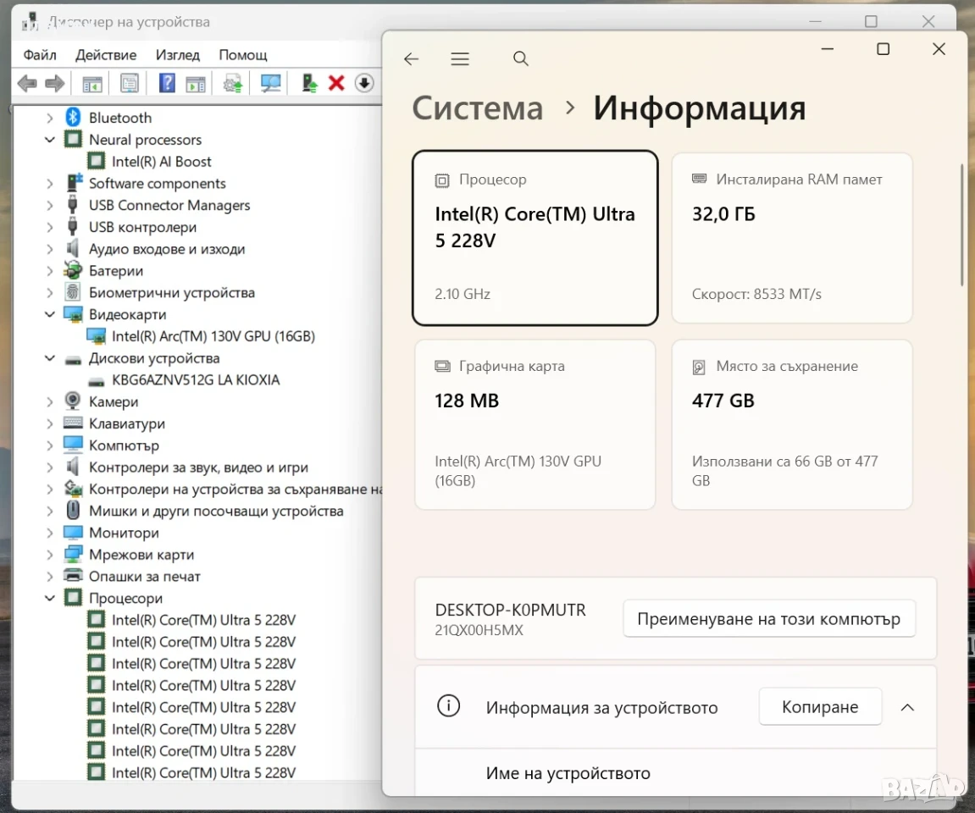Click the DESKTOP-K0PMUTR computer name text
Image resolution: width=975 pixels, height=813 pixels.
click(x=511, y=610)
